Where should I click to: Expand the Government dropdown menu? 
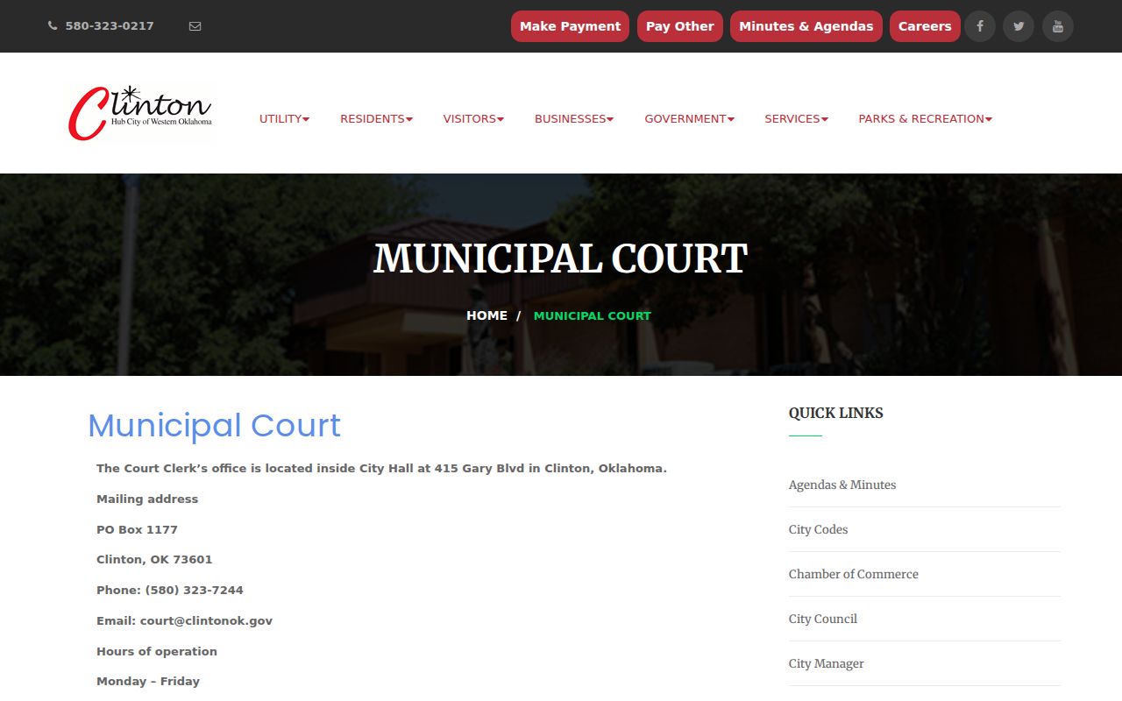click(689, 119)
